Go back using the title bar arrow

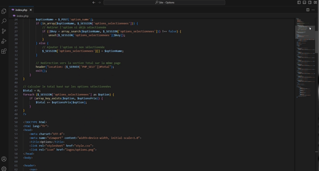click(x=94, y=2)
